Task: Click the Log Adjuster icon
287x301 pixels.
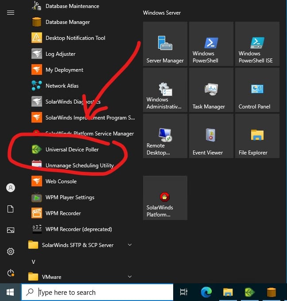Action: 36,54
